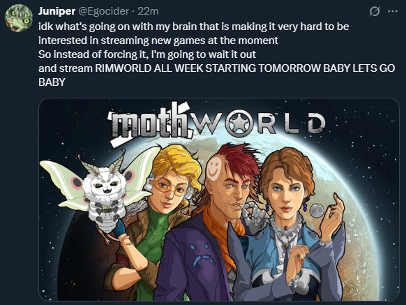Click the 'So instead of forcing it' line
Viewport: 406px width, 305px height.
(147, 54)
